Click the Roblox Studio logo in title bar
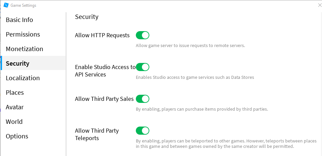Viewport: 322px width, 156px height. [6, 5]
